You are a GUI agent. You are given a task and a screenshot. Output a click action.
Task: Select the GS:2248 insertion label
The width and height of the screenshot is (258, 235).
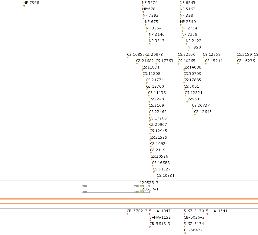(156, 99)
